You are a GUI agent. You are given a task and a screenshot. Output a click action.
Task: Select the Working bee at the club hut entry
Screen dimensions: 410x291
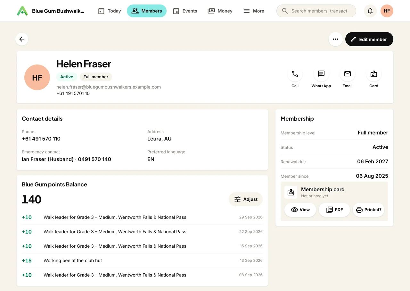tap(142, 261)
